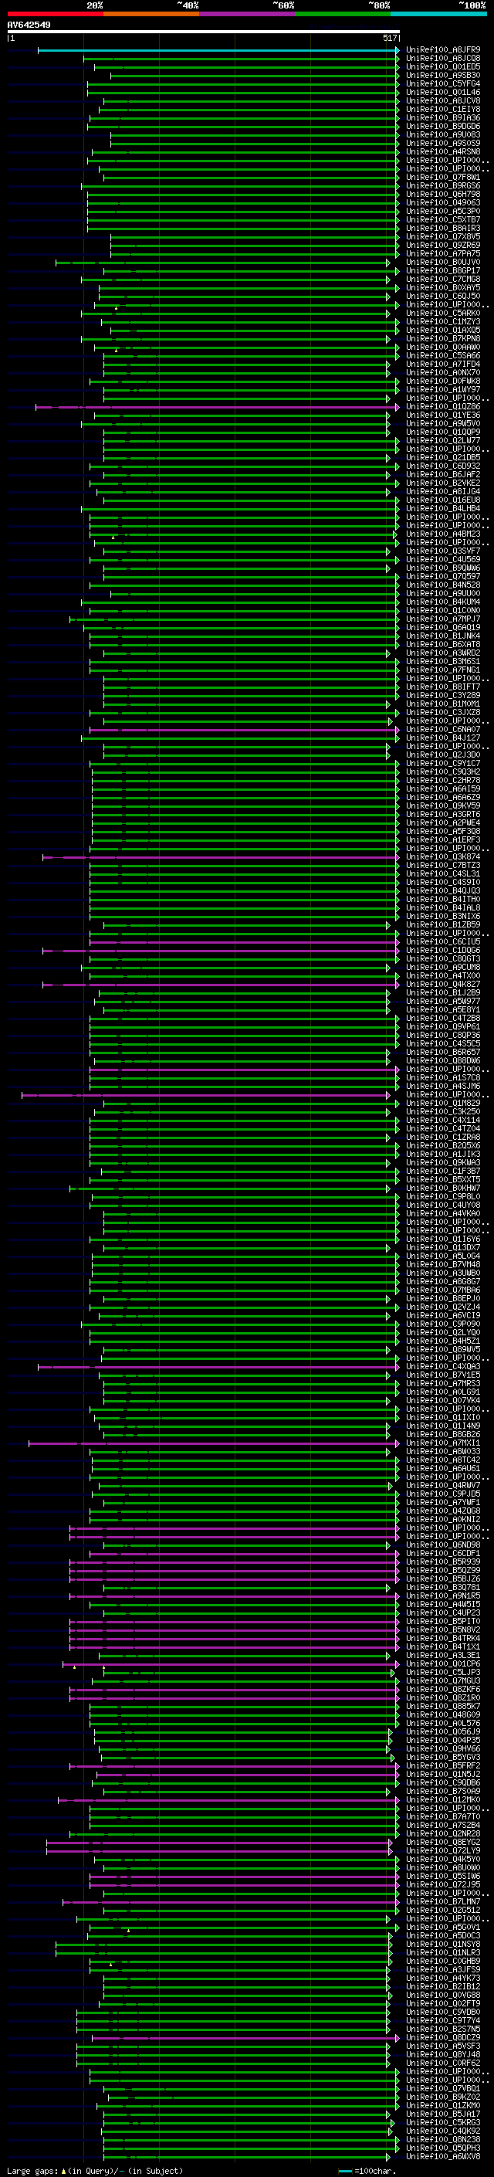The height and width of the screenshot is (2177, 494).
Task: Click the purple alignment bar for UniRef100_Q3K874
Action: pos(221,857)
